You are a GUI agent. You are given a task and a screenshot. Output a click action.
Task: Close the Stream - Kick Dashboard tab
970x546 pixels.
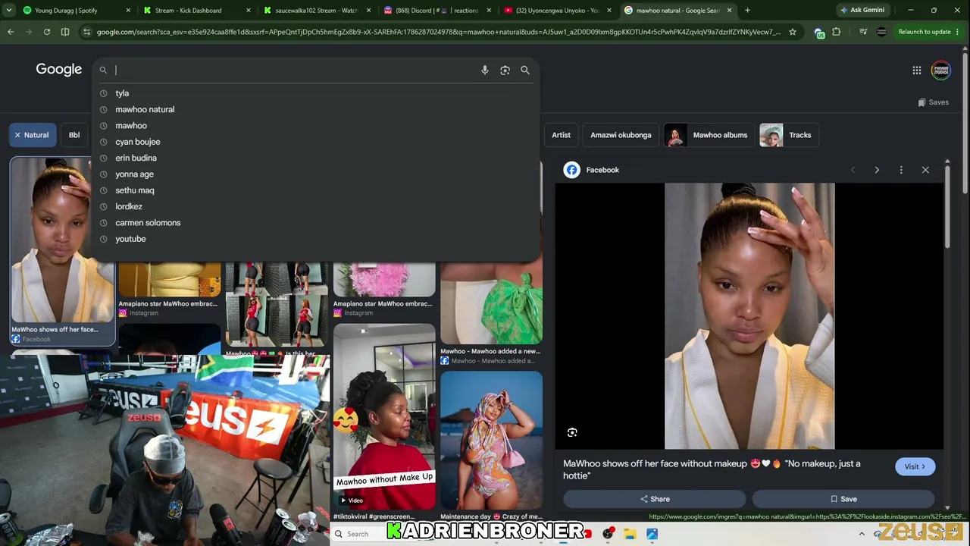(249, 11)
